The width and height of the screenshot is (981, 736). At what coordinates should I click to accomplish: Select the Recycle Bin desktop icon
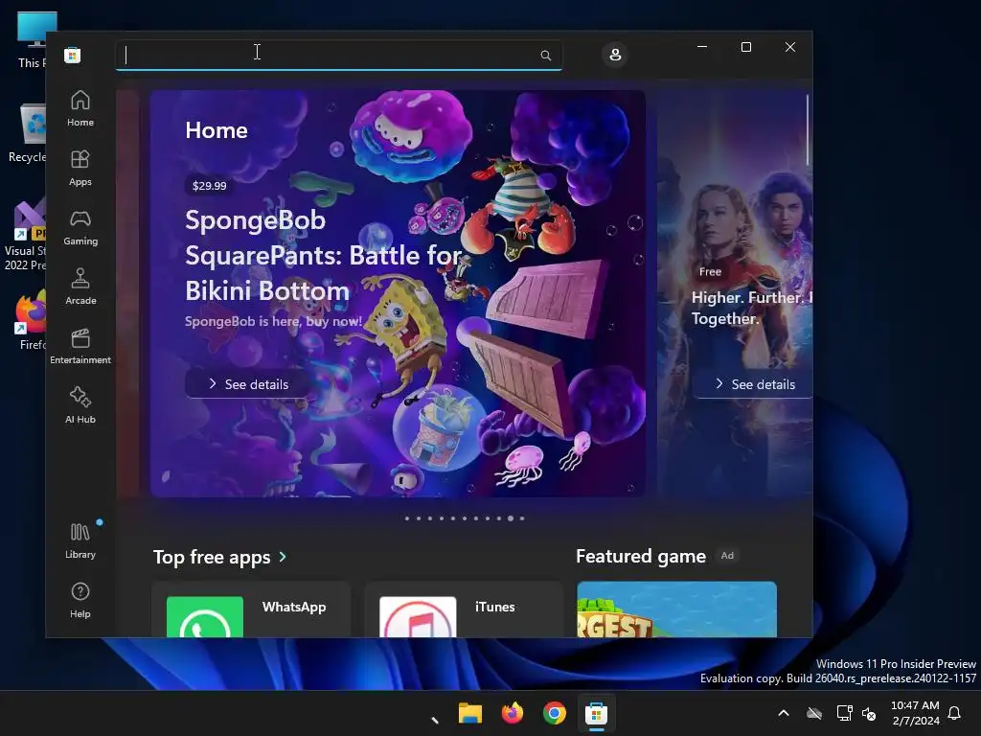[28, 133]
